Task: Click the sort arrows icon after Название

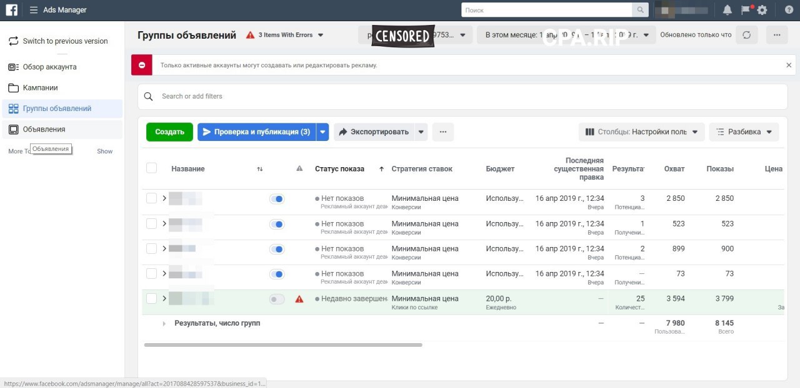Action: [260, 169]
